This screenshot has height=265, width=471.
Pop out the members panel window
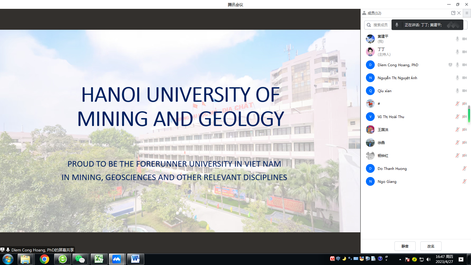(x=453, y=13)
